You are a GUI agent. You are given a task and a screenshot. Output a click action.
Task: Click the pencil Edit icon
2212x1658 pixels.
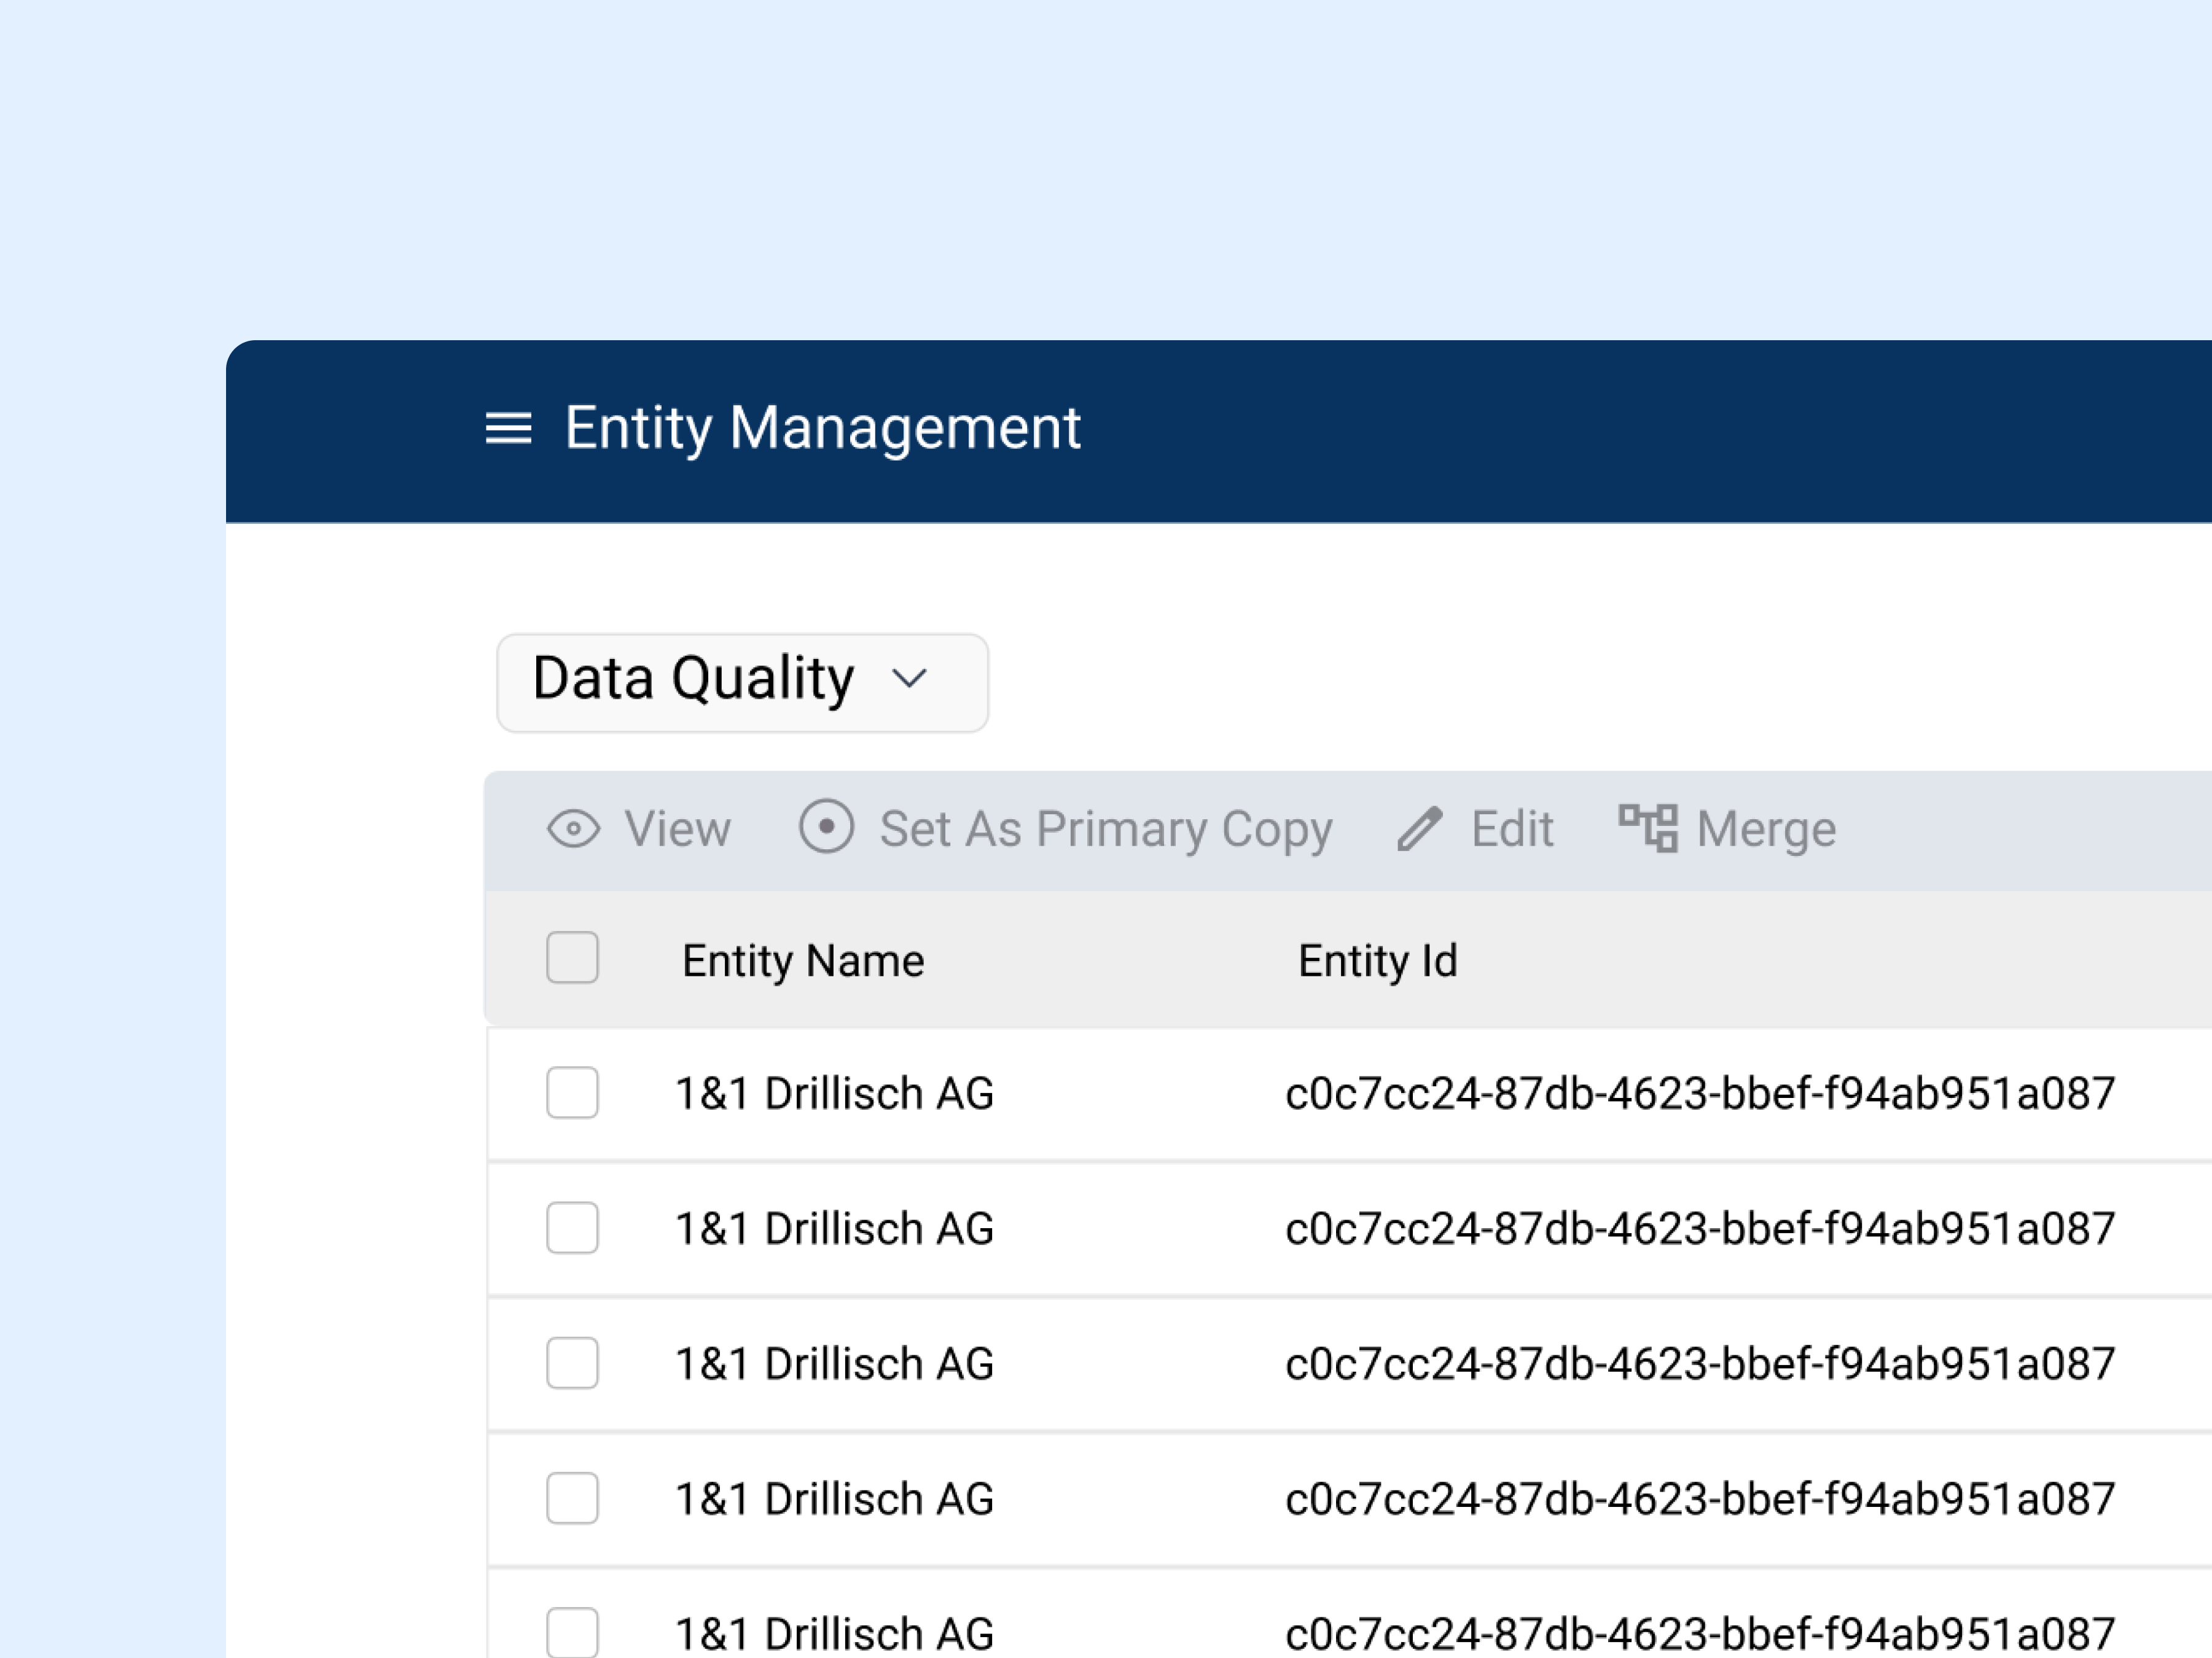1419,828
